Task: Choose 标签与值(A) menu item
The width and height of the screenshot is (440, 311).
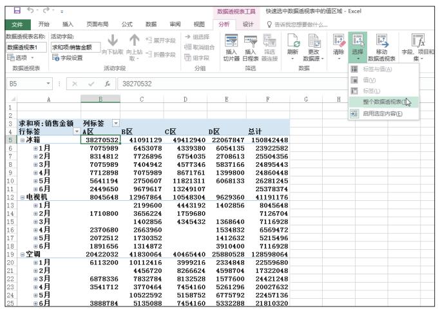Action: click(x=383, y=70)
